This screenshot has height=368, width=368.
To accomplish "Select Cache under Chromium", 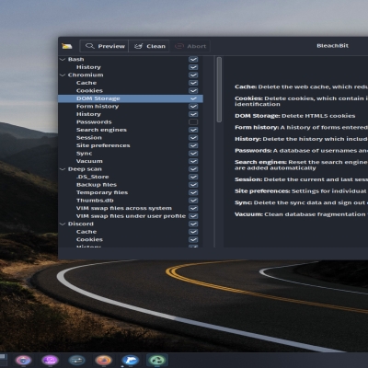I will coord(86,83).
